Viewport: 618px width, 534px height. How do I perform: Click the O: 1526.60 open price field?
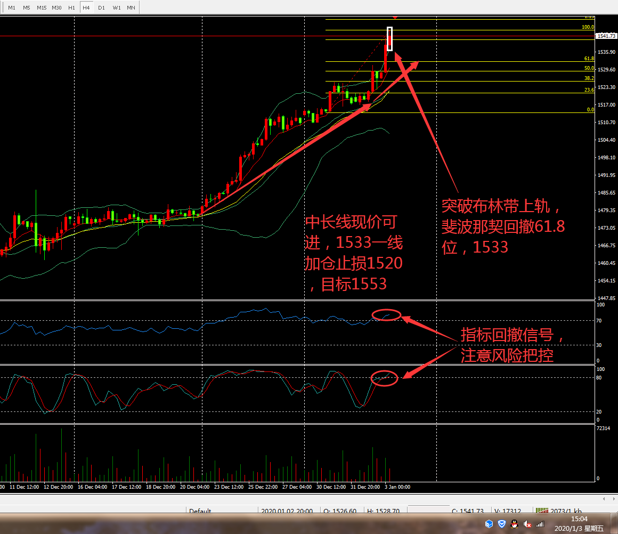click(x=340, y=511)
